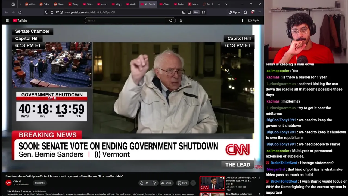Screen dimensions: 348x196
Task: Open a new tab with the plus button
Action: click(219, 4)
